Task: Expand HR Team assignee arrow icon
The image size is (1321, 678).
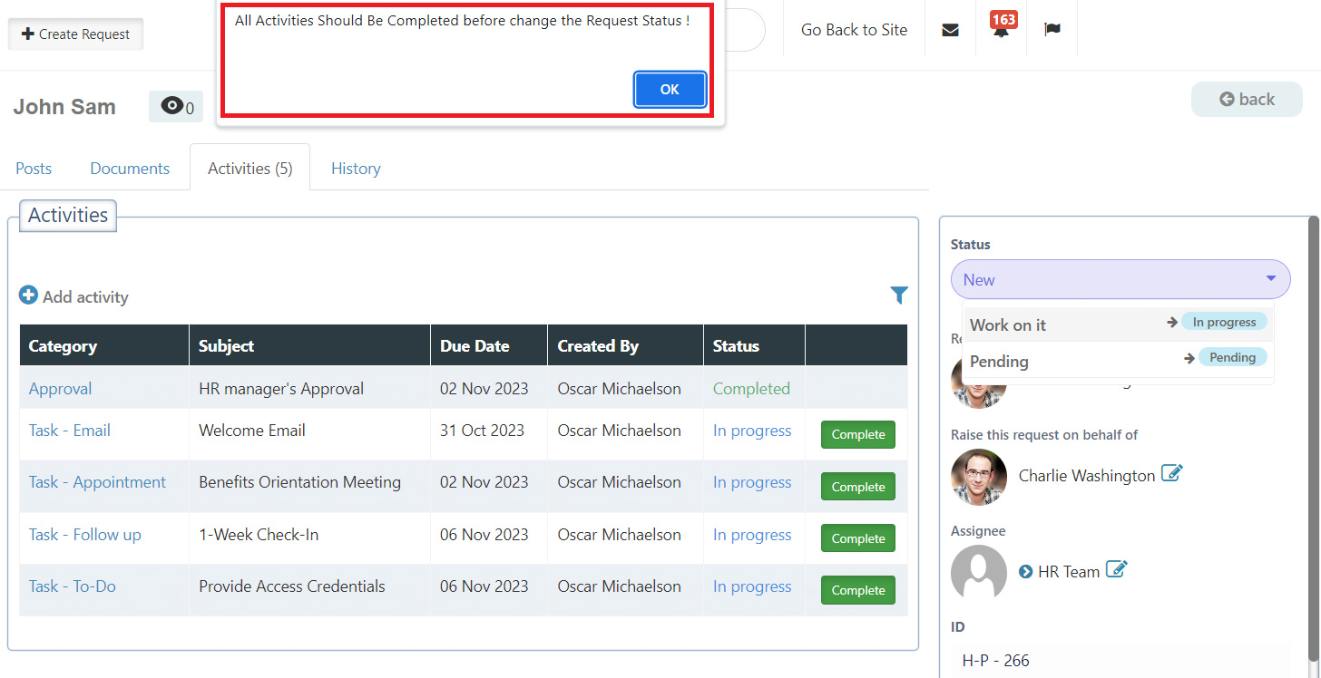Action: coord(1025,572)
